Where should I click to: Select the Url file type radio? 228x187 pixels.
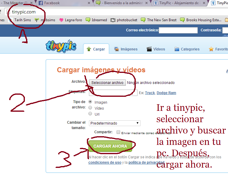(x=90, y=114)
